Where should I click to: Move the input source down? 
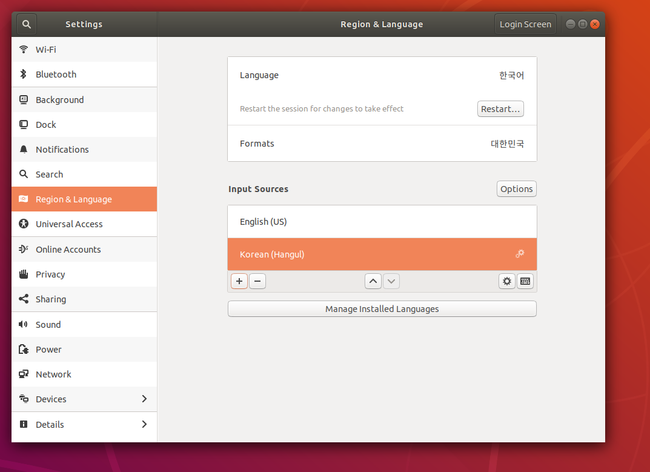click(391, 281)
